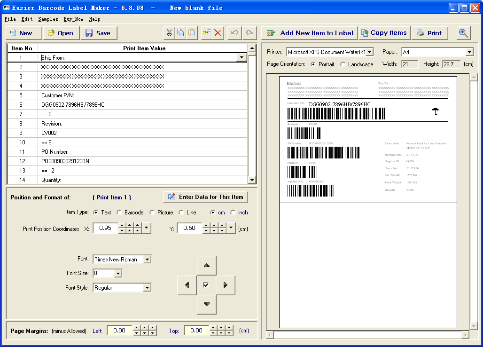This screenshot has width=483, height=347.
Task: Click the Paste clipboard icon
Action: click(192, 33)
